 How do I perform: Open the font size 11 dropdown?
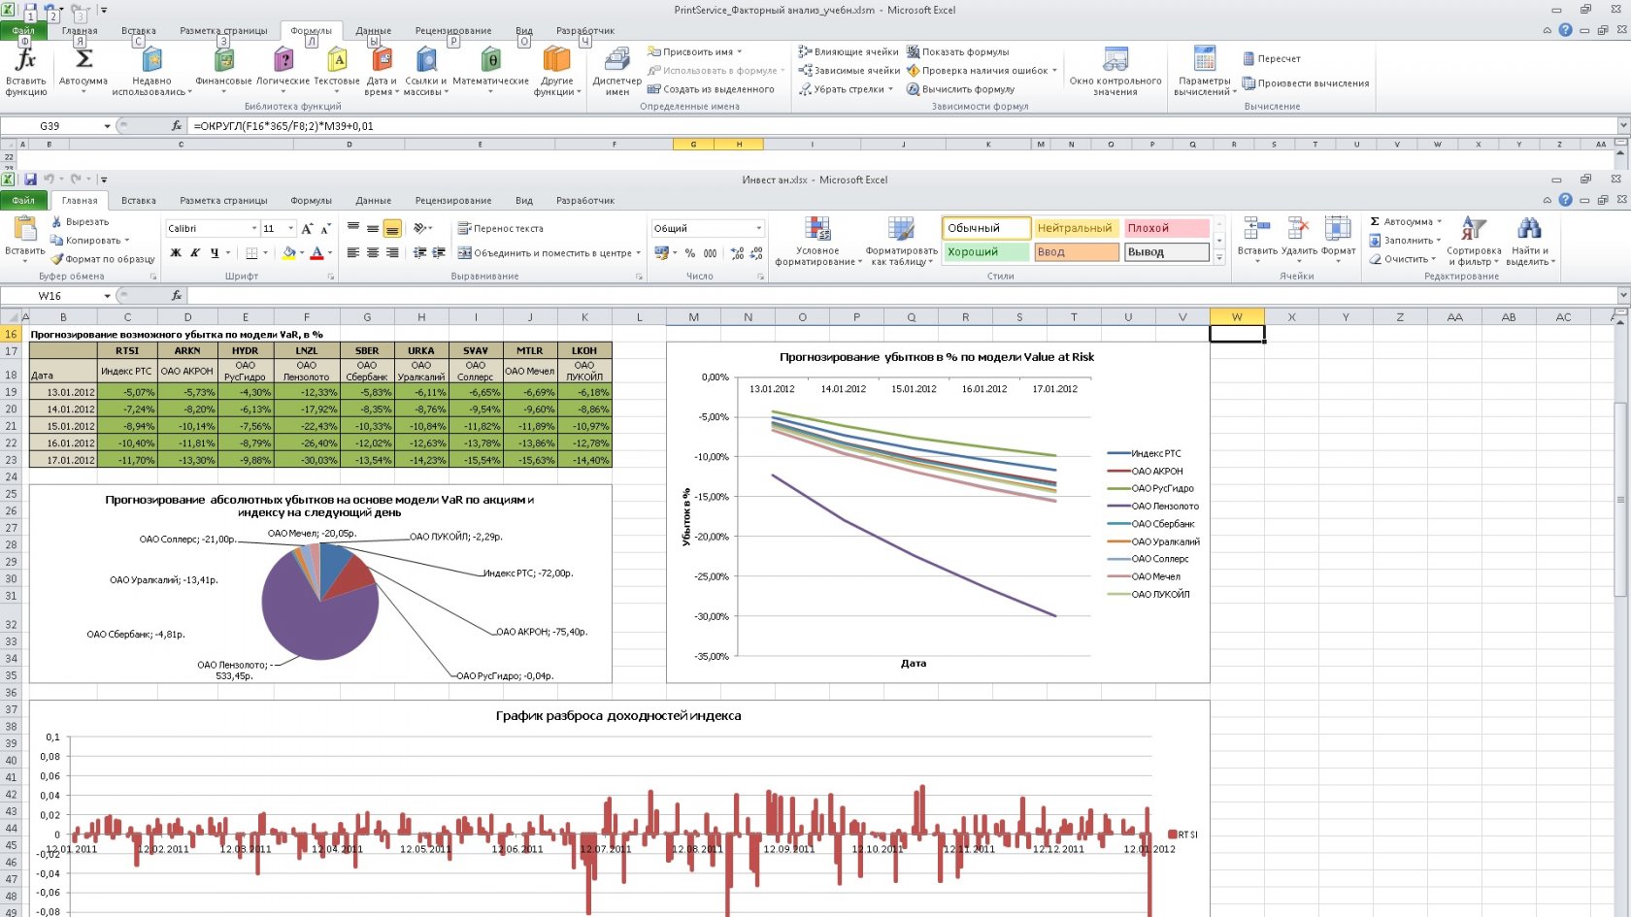tap(290, 229)
